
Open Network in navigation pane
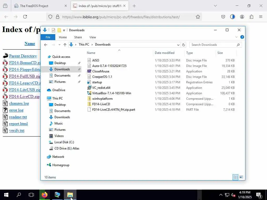click(x=58, y=157)
